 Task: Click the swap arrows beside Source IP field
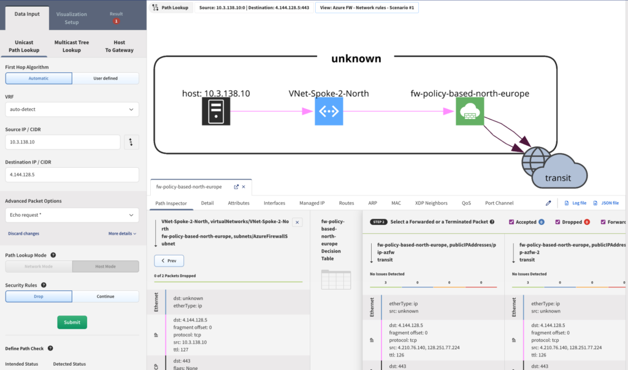coord(131,142)
